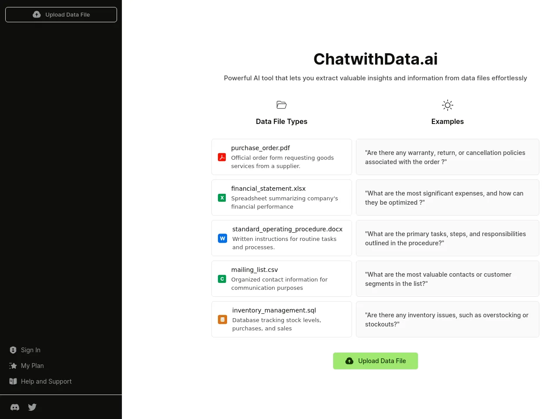Select the inventory overstocking example question
The width and height of the screenshot is (559, 419).
[447, 319]
